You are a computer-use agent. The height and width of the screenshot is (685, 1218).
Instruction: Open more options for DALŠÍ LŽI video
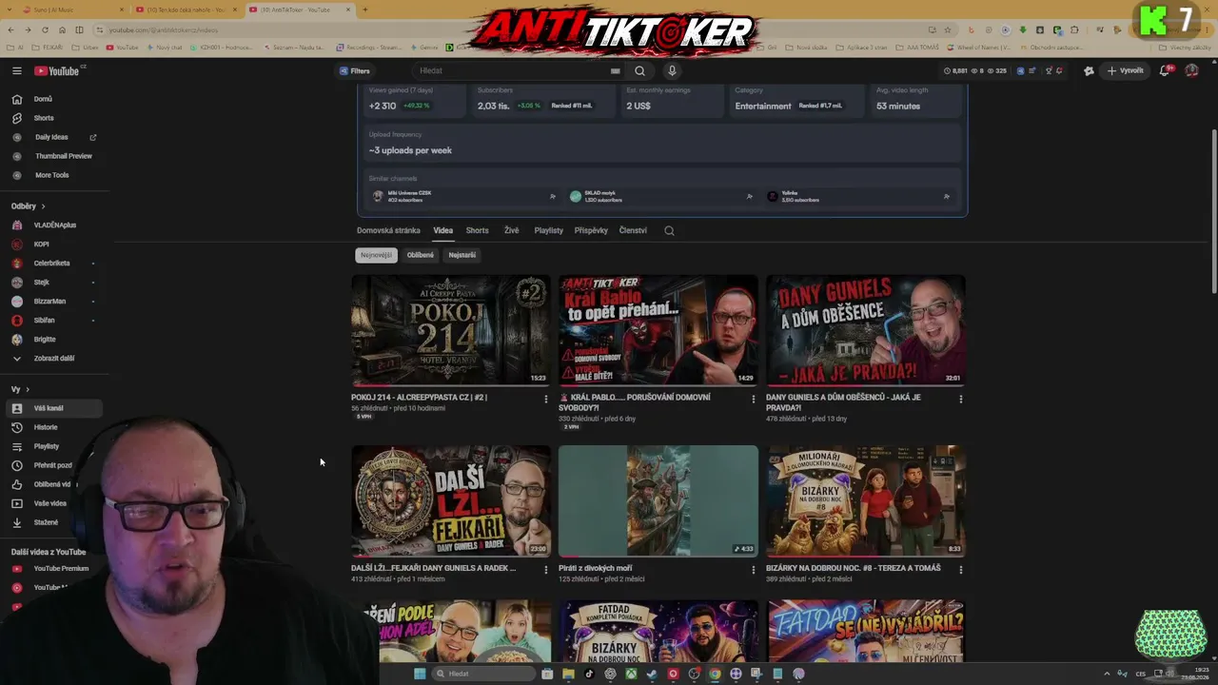(x=546, y=570)
